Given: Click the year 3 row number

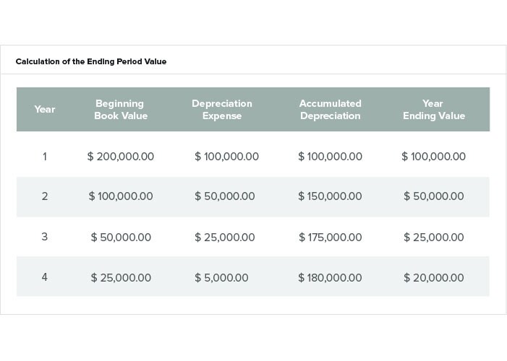Looking at the screenshot, I should (45, 237).
